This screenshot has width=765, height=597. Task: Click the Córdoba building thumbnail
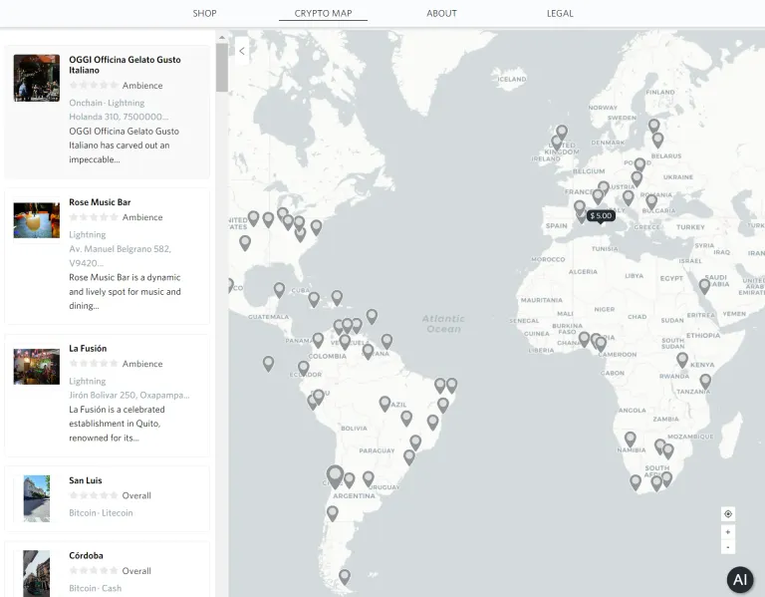[37, 573]
